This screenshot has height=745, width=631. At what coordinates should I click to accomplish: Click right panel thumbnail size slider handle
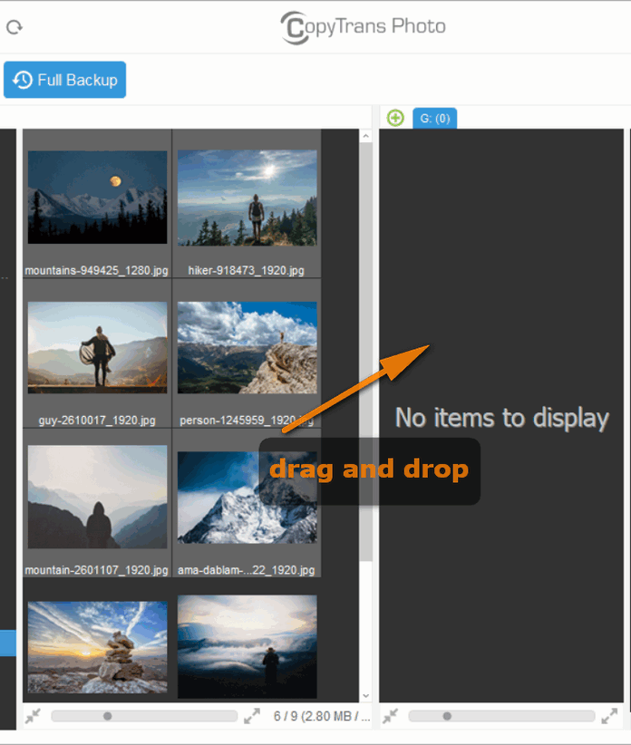click(447, 716)
